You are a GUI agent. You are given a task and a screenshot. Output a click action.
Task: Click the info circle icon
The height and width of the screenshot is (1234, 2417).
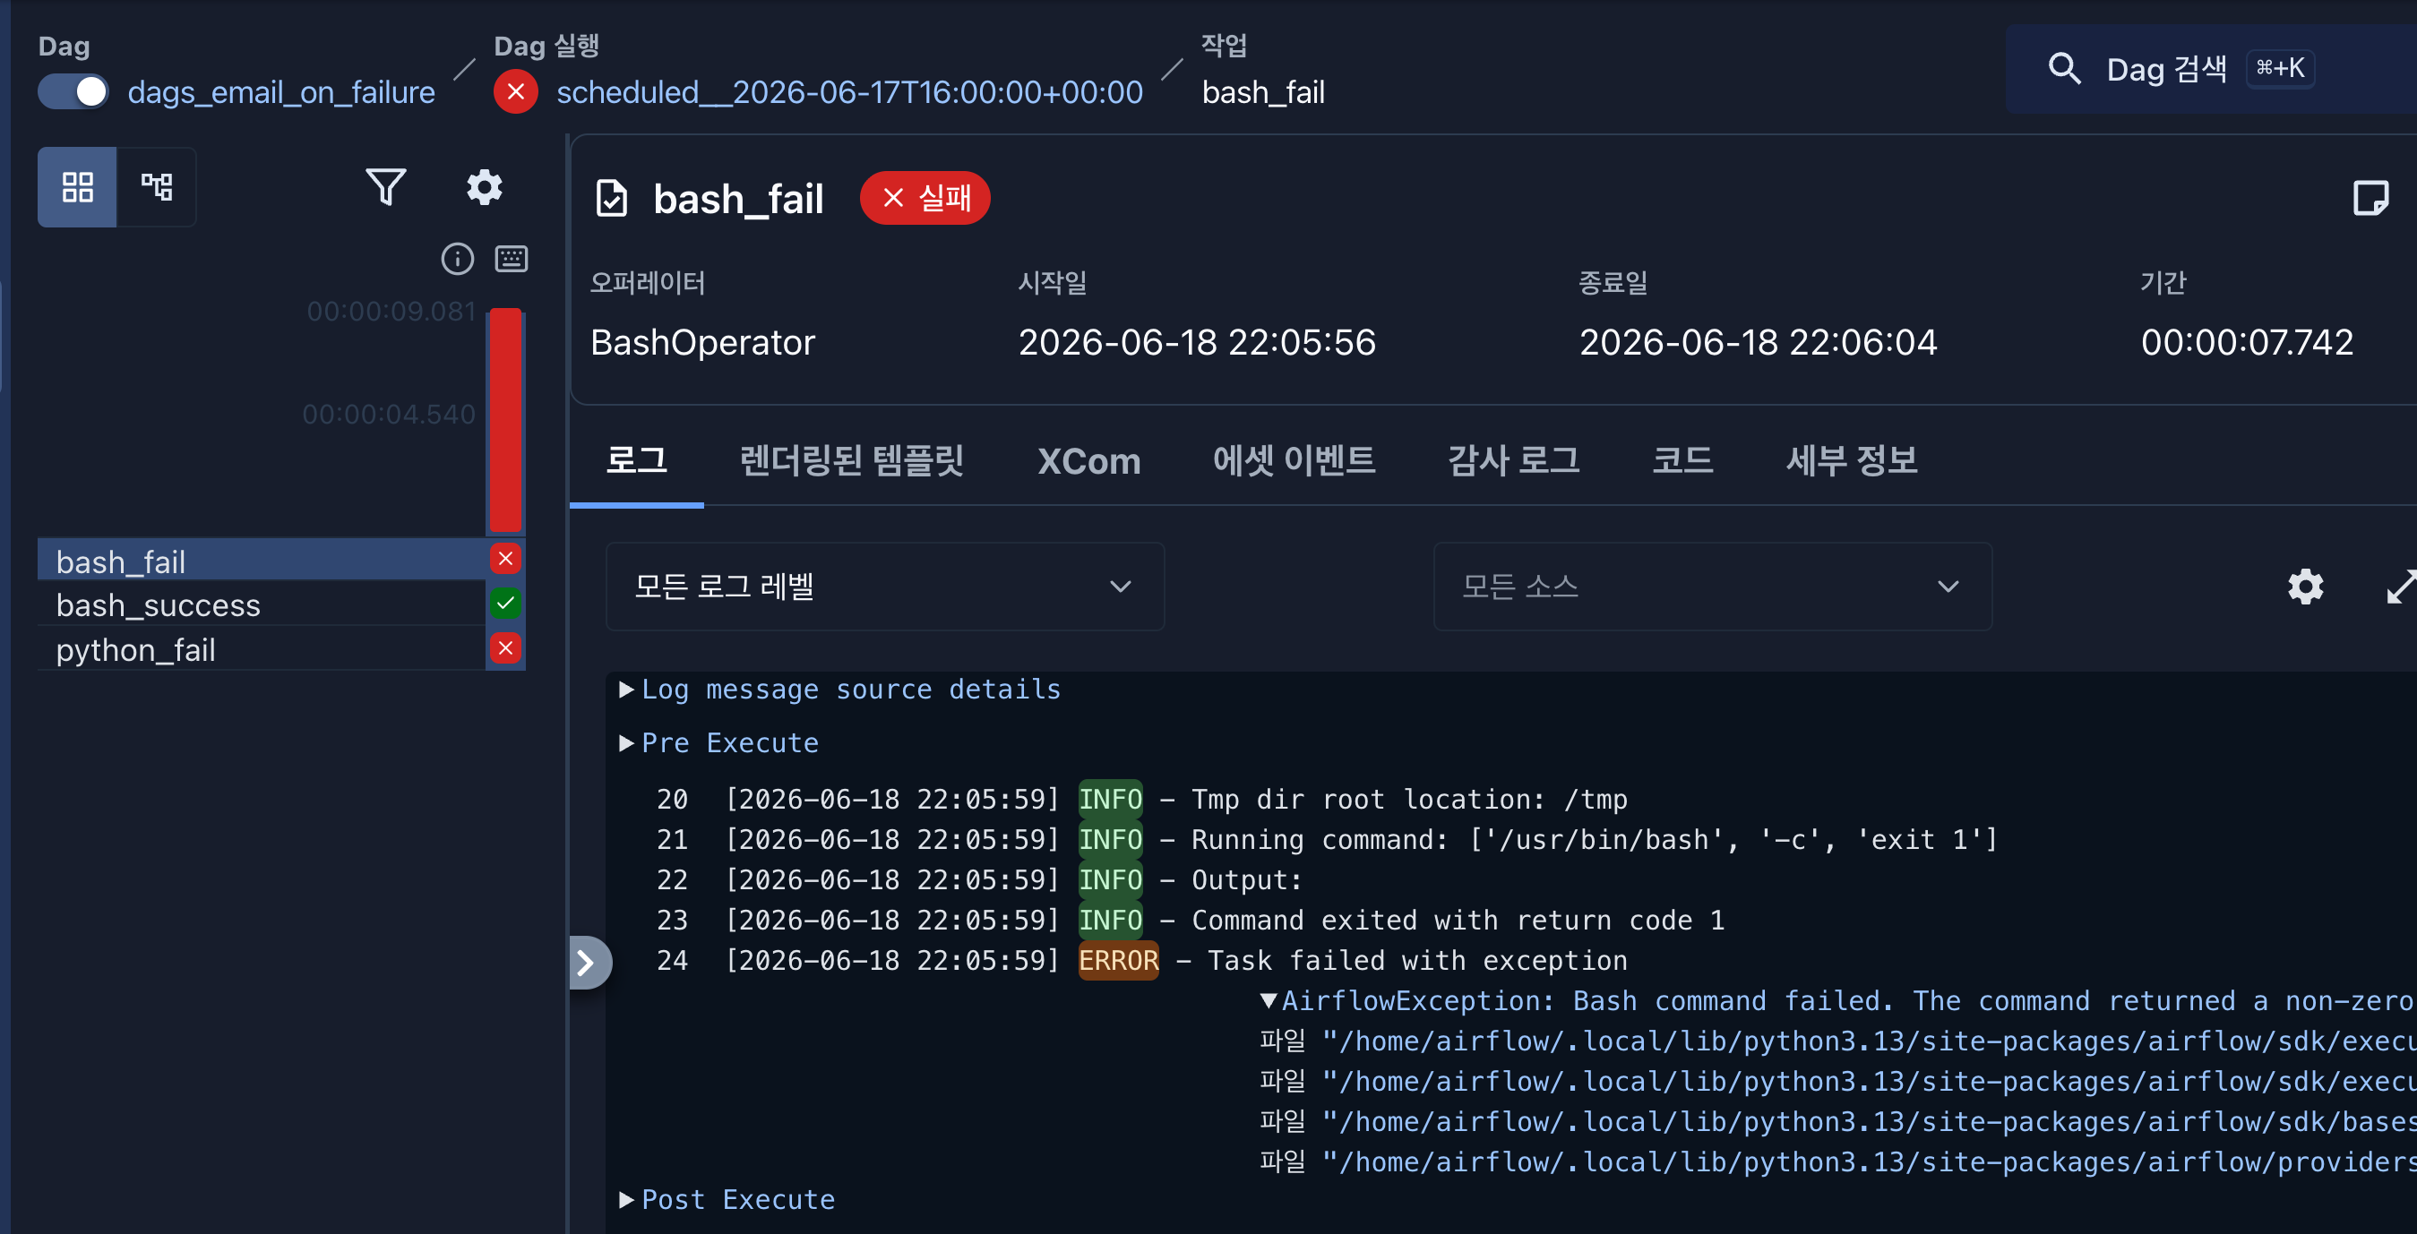(x=457, y=259)
